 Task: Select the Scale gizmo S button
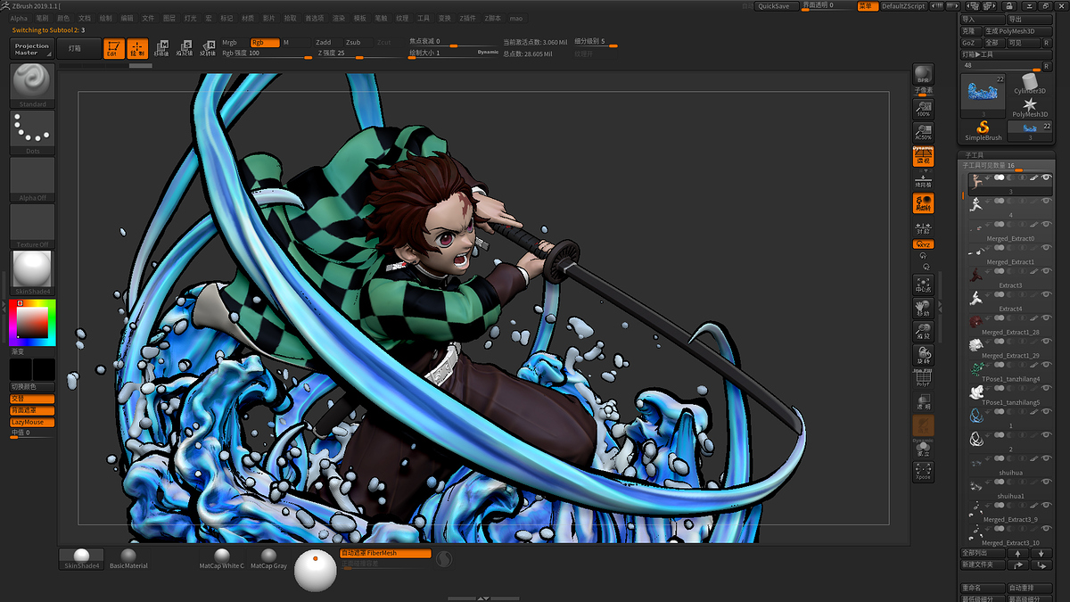185,48
